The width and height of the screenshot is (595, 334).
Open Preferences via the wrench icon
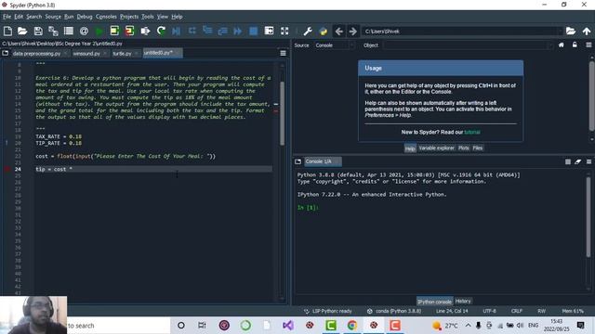(x=308, y=31)
